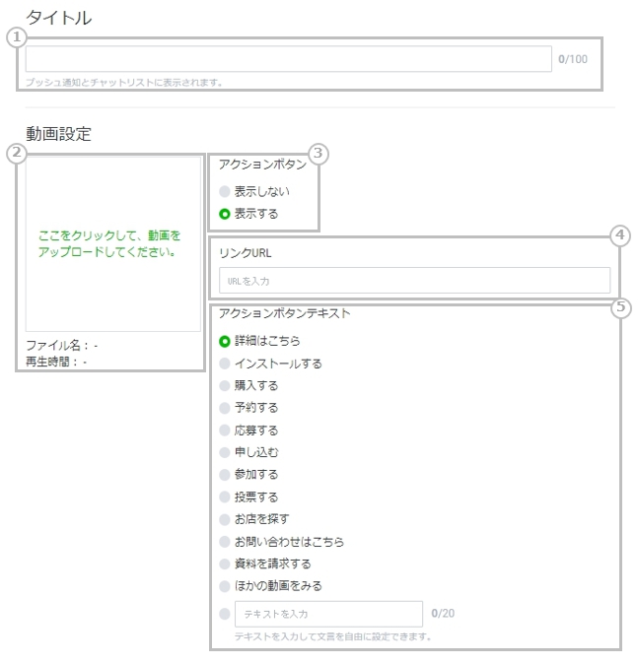
Task: Select the お店を探す option
Action: [225, 518]
